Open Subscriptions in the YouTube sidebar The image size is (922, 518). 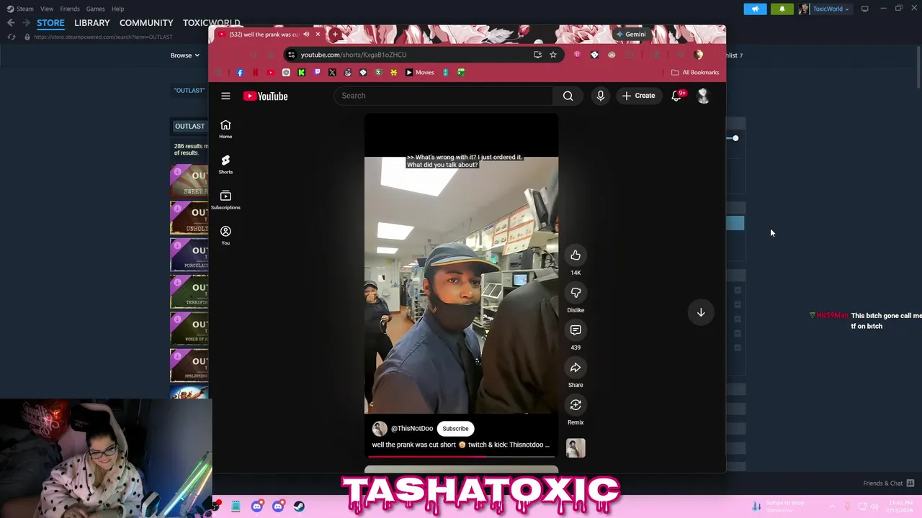[225, 200]
